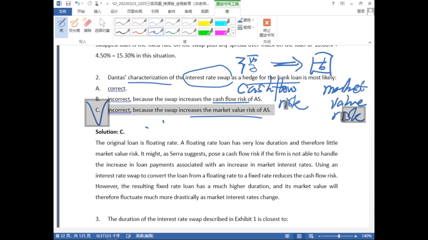
Task: Switch to the Insert (插入) ribbon tab
Action: (97, 12)
